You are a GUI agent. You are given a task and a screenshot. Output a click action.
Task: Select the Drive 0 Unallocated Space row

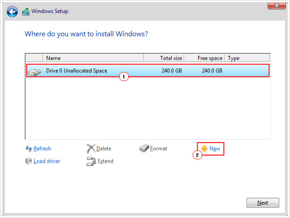coord(148,71)
